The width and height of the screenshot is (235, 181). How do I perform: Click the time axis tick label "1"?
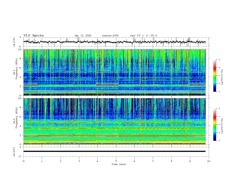tap(42, 161)
